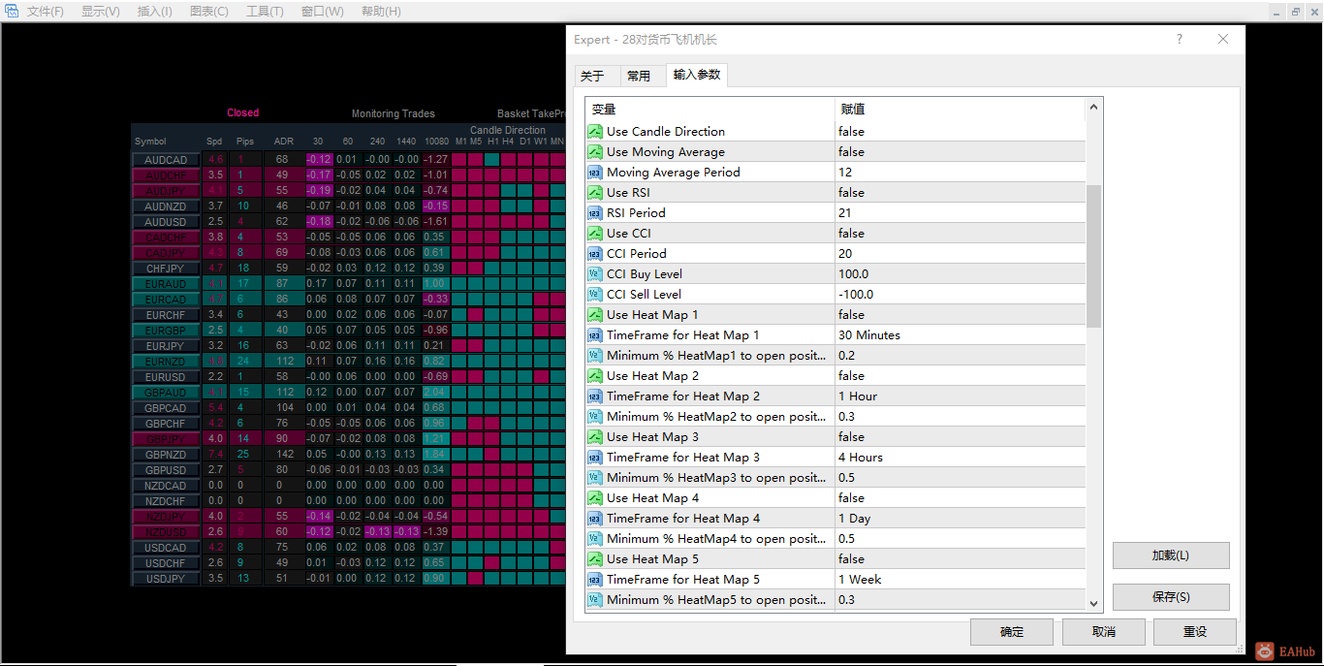Switch to the 常用 tab
Viewport: 1324px width, 666px height.
(x=639, y=76)
